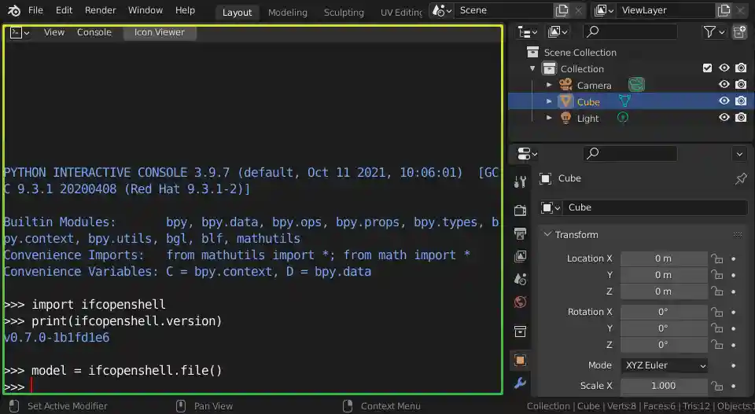This screenshot has height=414, width=755.
Task: Click the New Collection icon in the outliner
Action: click(x=739, y=32)
